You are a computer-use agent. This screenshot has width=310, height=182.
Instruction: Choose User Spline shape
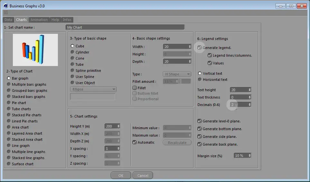pos(82,77)
